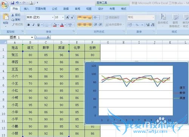Click the decrease decimal places icon
189x137 pixels.
pos(152,25)
